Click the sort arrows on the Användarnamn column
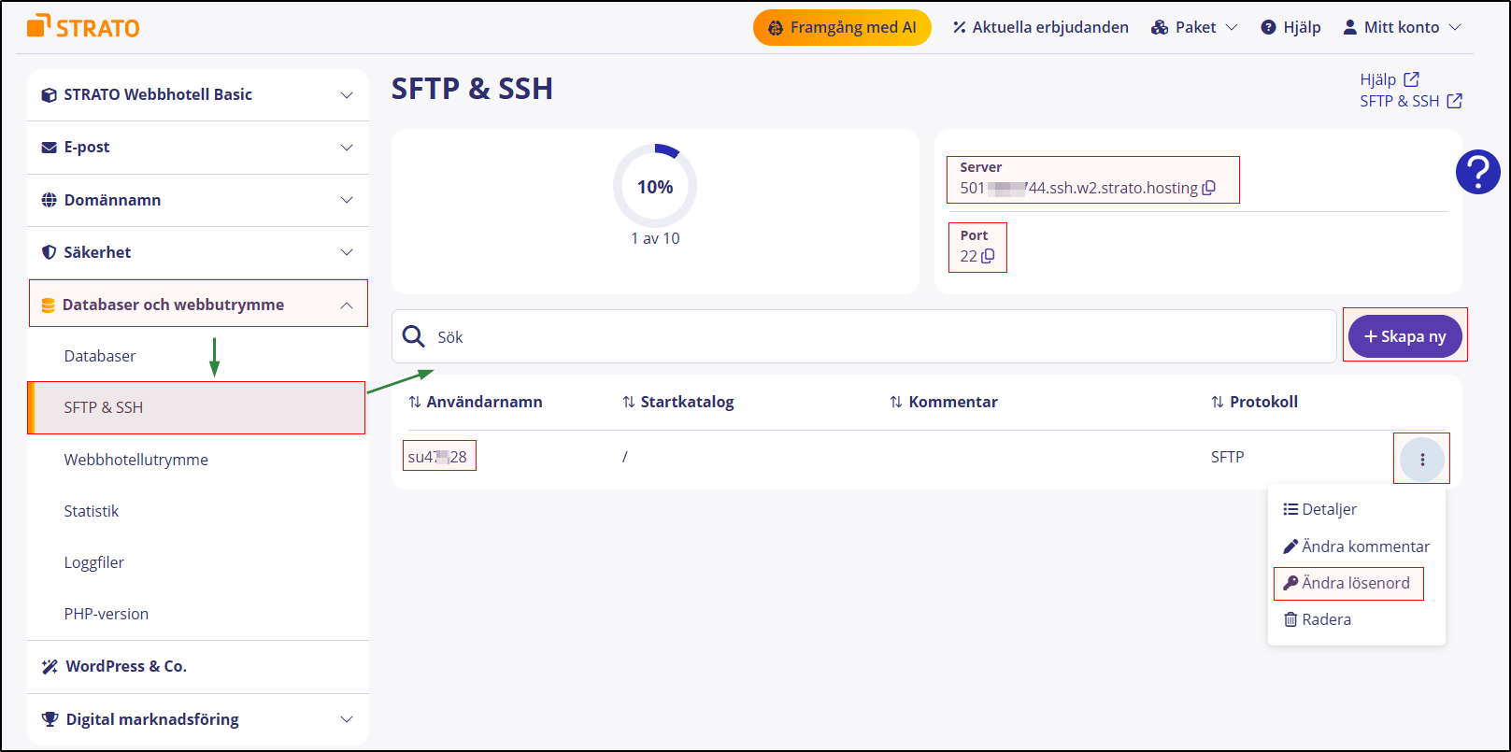Image resolution: width=1511 pixels, height=752 pixels. [413, 402]
